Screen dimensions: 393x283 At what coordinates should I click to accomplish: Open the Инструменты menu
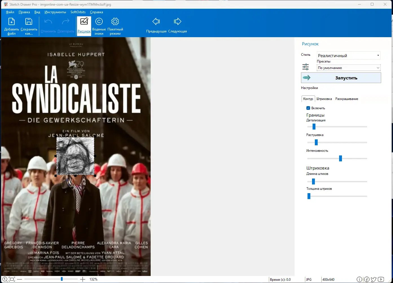[55, 12]
